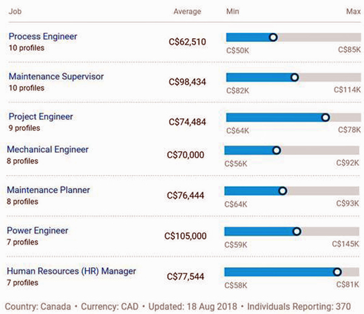Click the Max column header
Image resolution: width=364 pixels, height=314 pixels.
(x=353, y=12)
